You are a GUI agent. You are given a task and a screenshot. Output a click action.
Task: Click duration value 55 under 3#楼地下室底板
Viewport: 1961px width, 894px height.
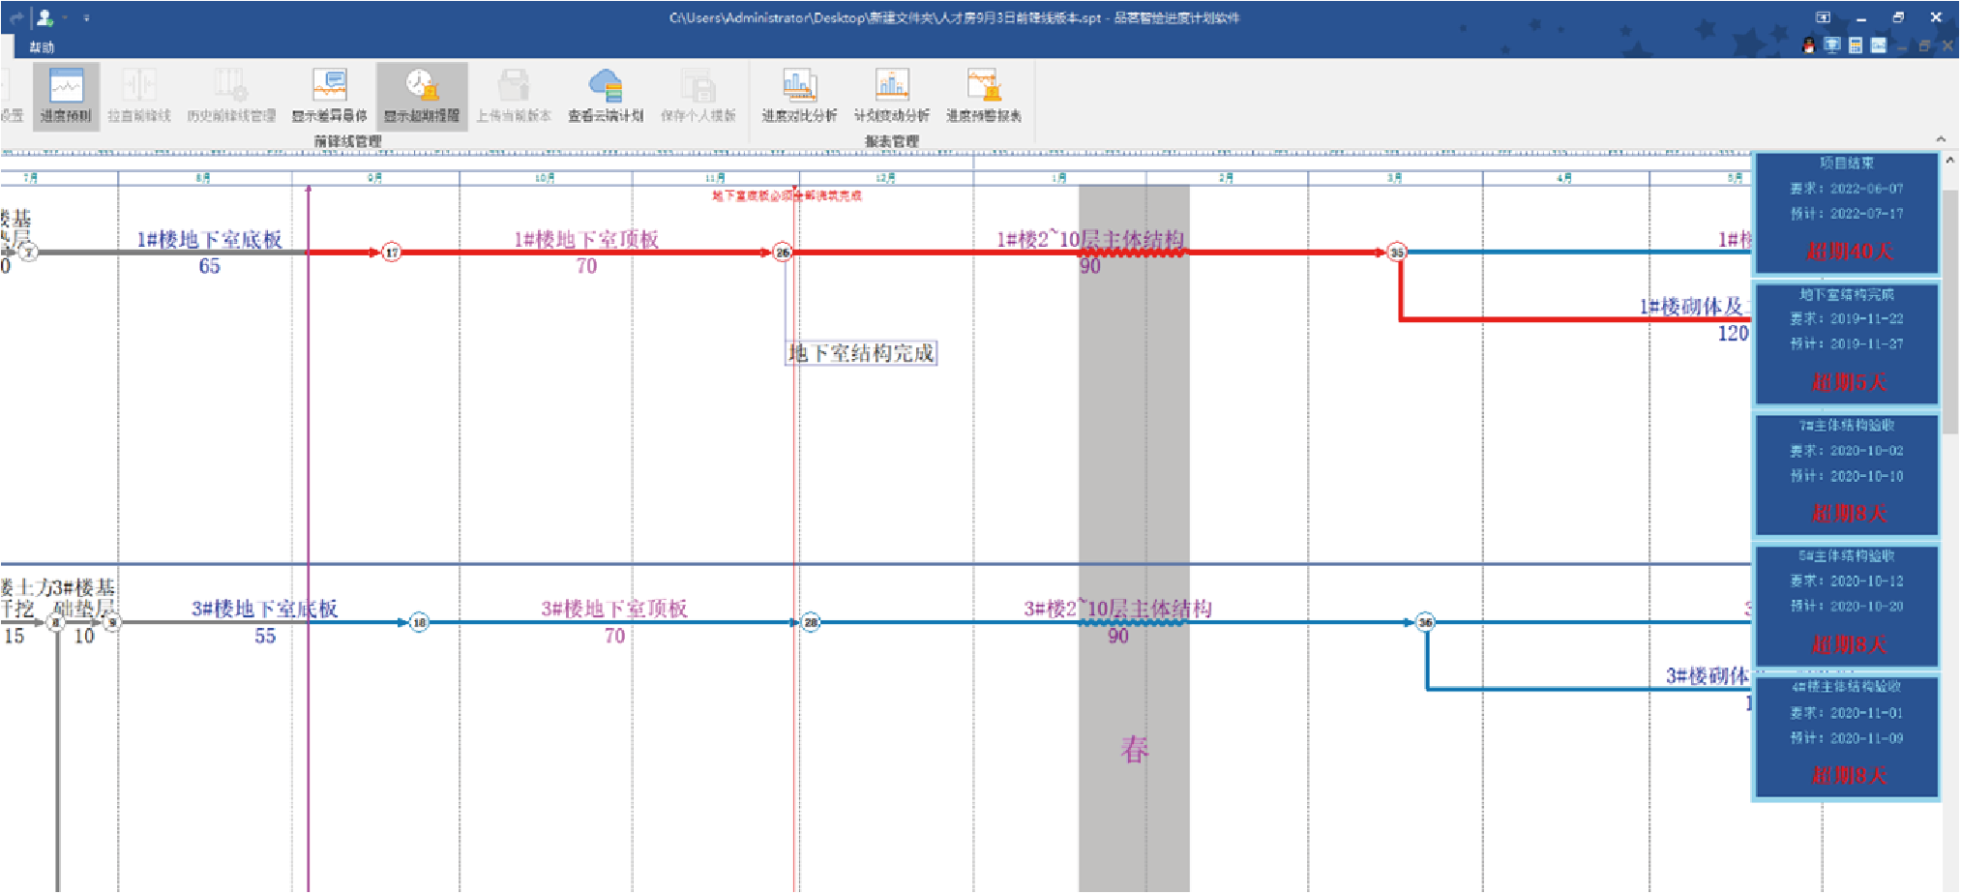[x=265, y=637]
